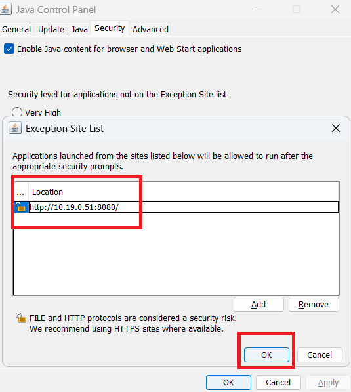Image resolution: width=351 pixels, height=392 pixels.
Task: Open the Update tab
Action: click(x=51, y=30)
